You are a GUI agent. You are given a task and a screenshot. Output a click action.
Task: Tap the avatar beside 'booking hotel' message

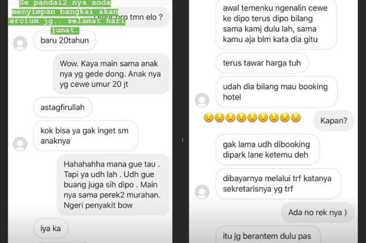[202, 100]
